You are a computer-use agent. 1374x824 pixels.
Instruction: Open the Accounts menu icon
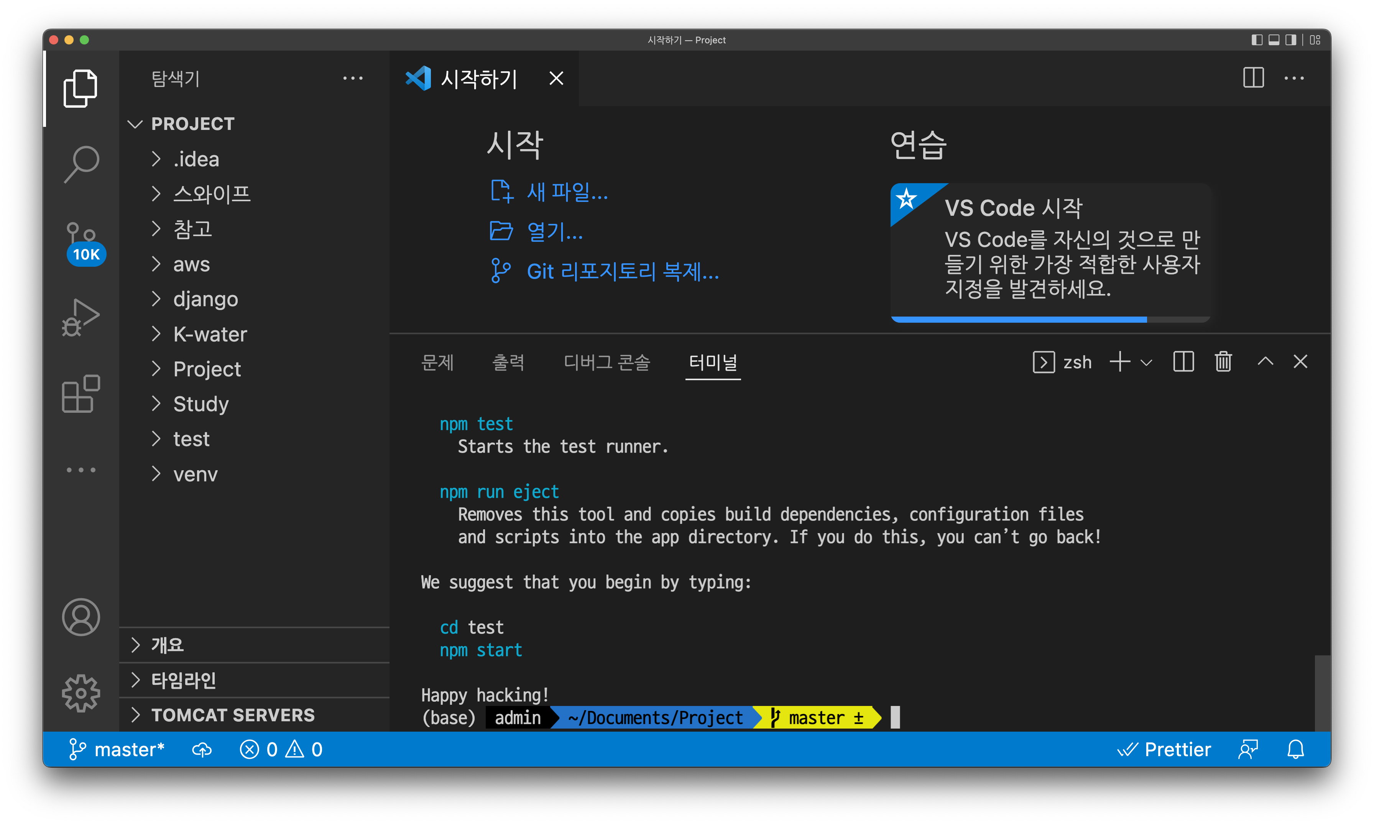tap(81, 616)
